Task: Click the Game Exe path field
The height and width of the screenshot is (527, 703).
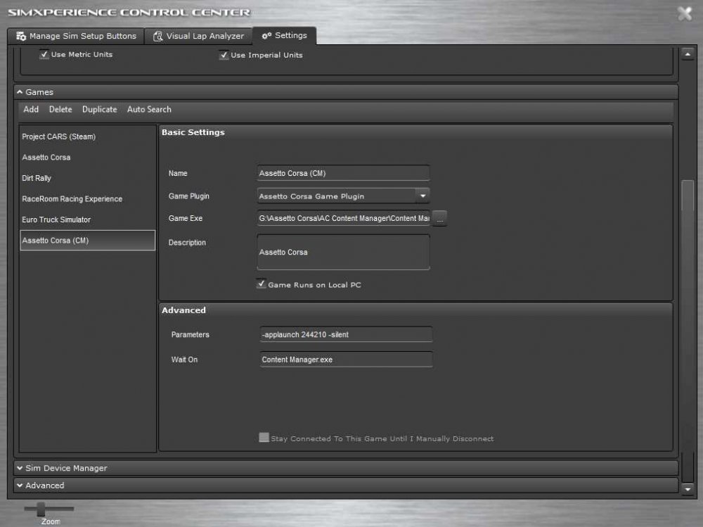Action: tap(344, 218)
